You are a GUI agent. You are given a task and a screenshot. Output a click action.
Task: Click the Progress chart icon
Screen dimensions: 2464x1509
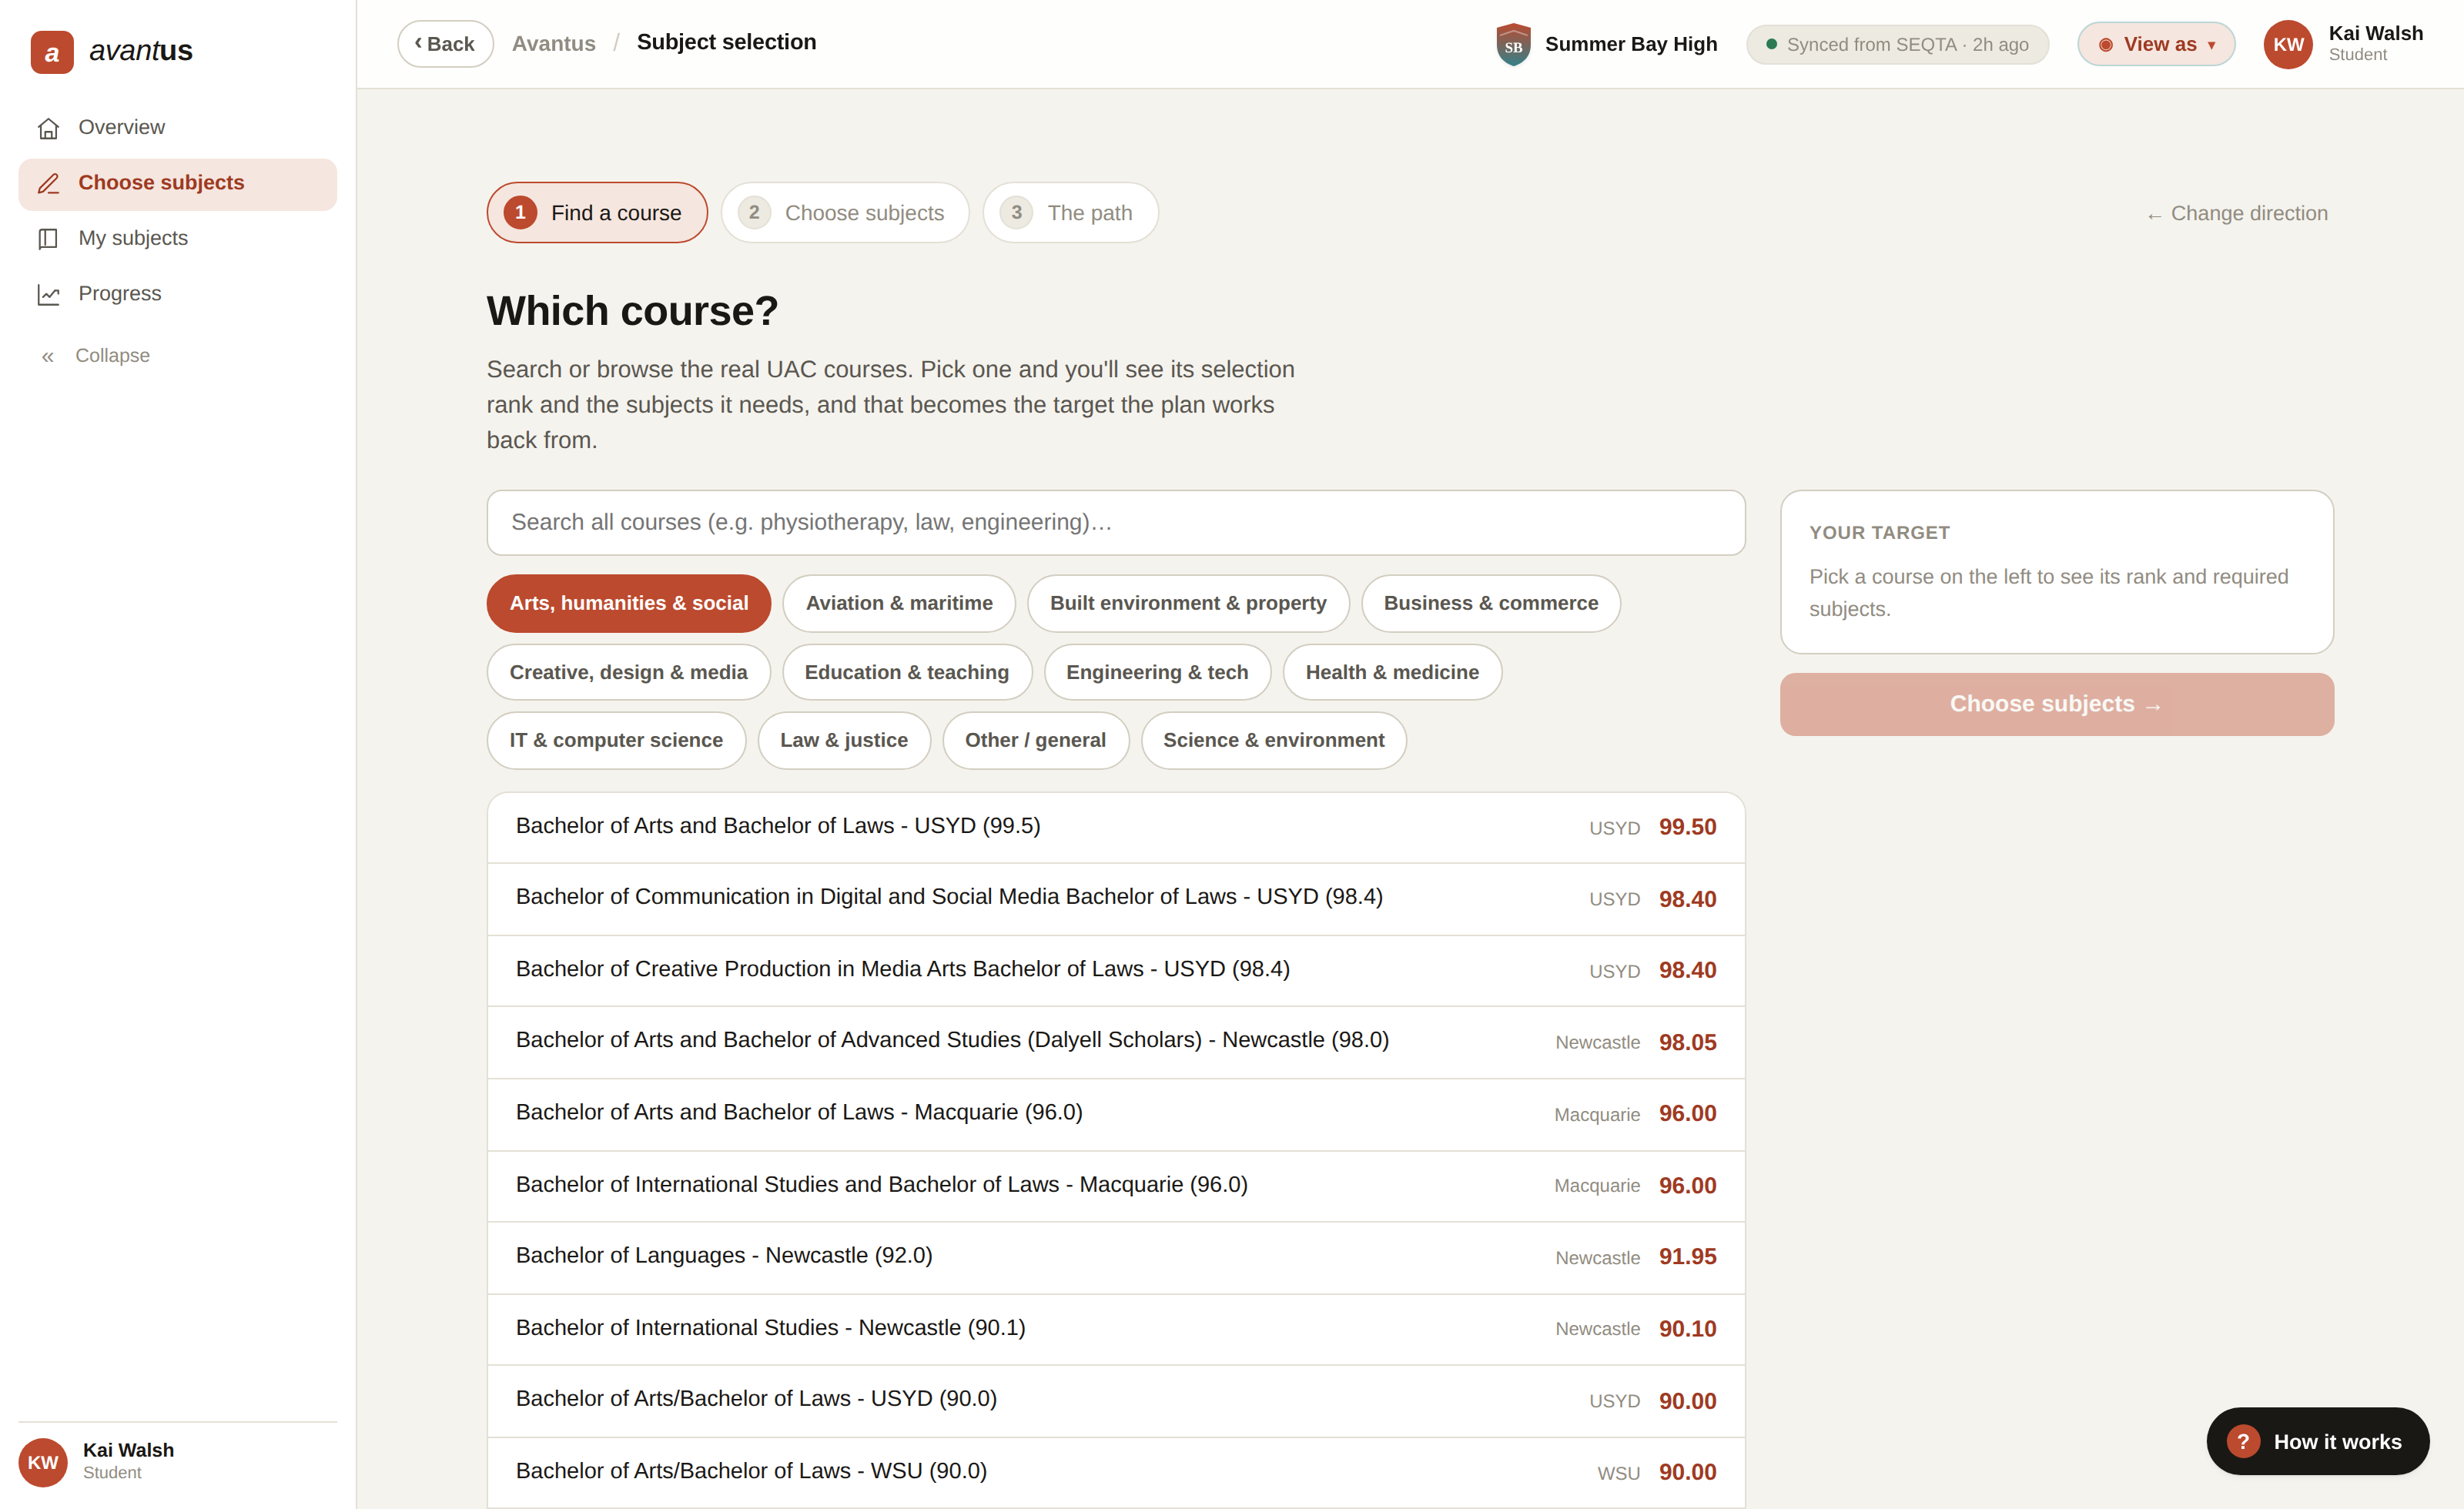[48, 294]
